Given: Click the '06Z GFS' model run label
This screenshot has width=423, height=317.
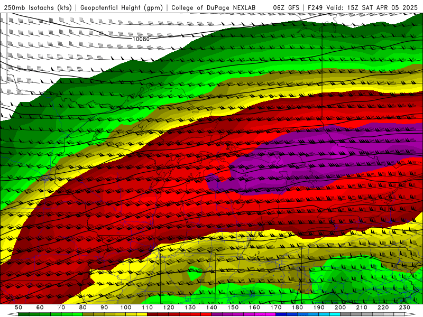Looking at the screenshot, I should pyautogui.click(x=286, y=8).
